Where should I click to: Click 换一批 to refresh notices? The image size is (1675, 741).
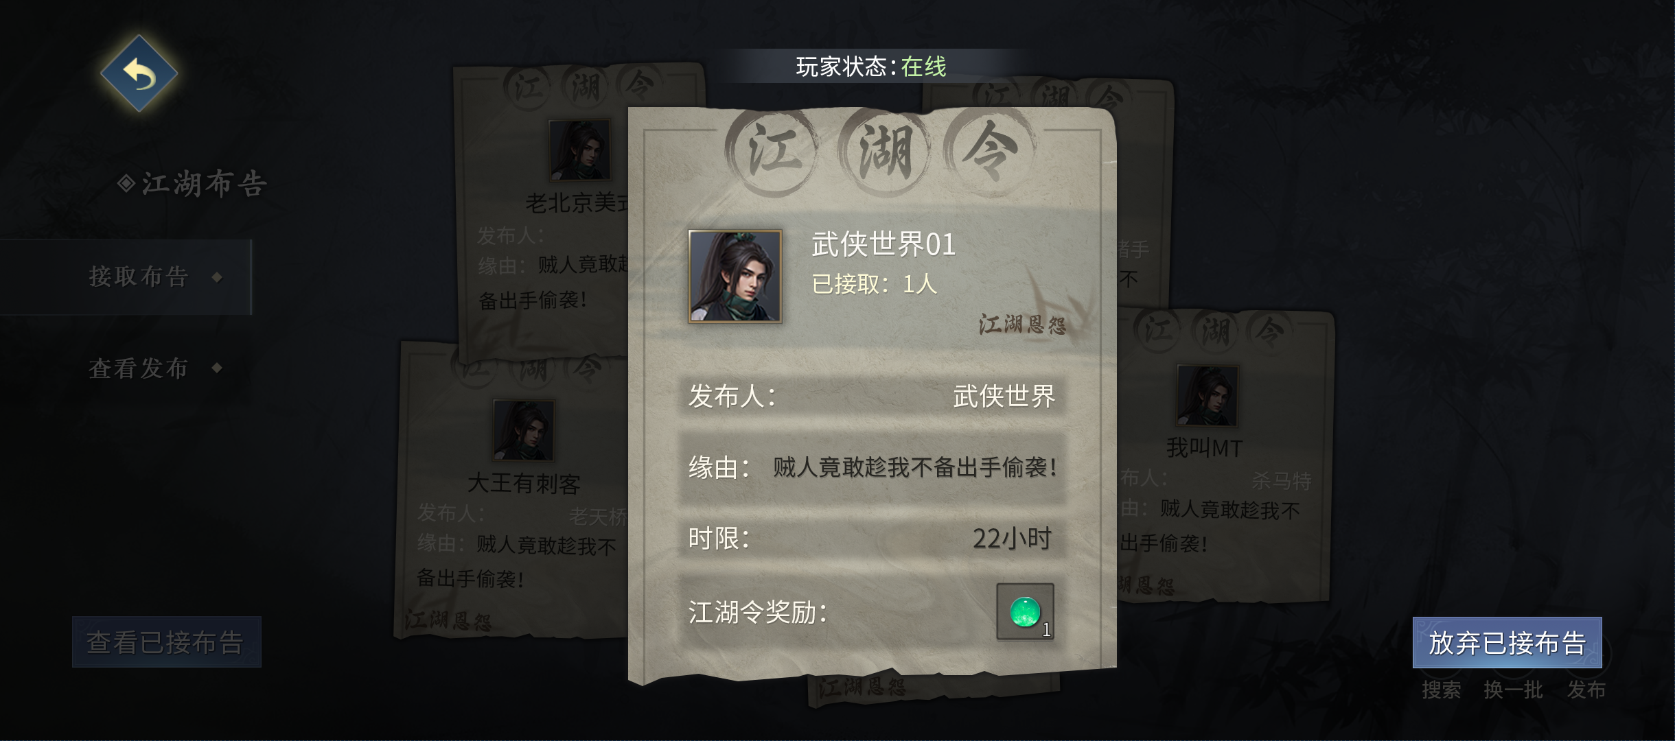tap(1513, 690)
